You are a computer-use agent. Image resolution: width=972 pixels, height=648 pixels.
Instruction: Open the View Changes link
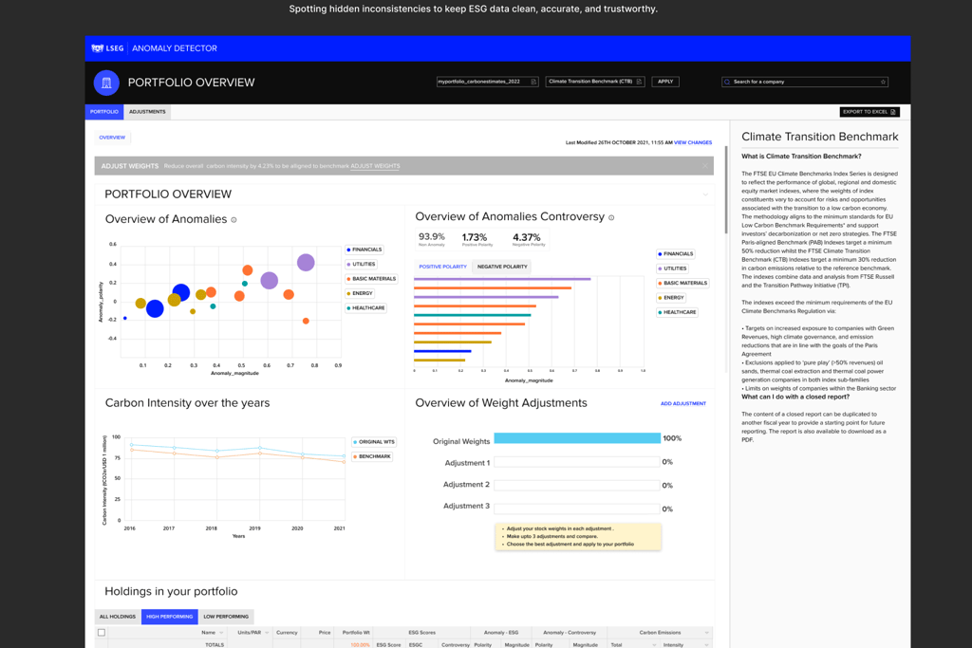(x=693, y=143)
